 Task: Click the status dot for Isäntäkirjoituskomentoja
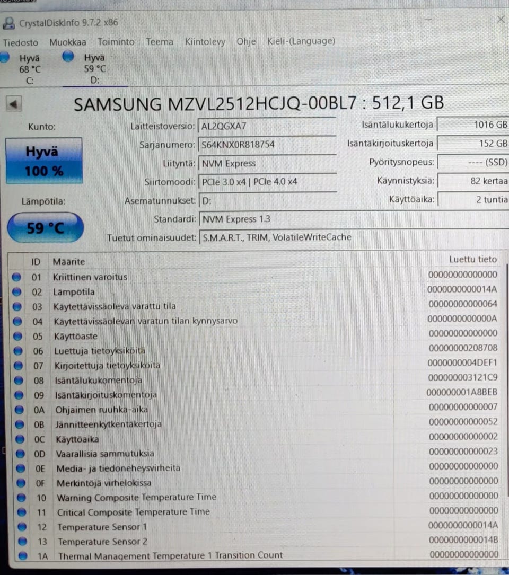[x=19, y=395]
